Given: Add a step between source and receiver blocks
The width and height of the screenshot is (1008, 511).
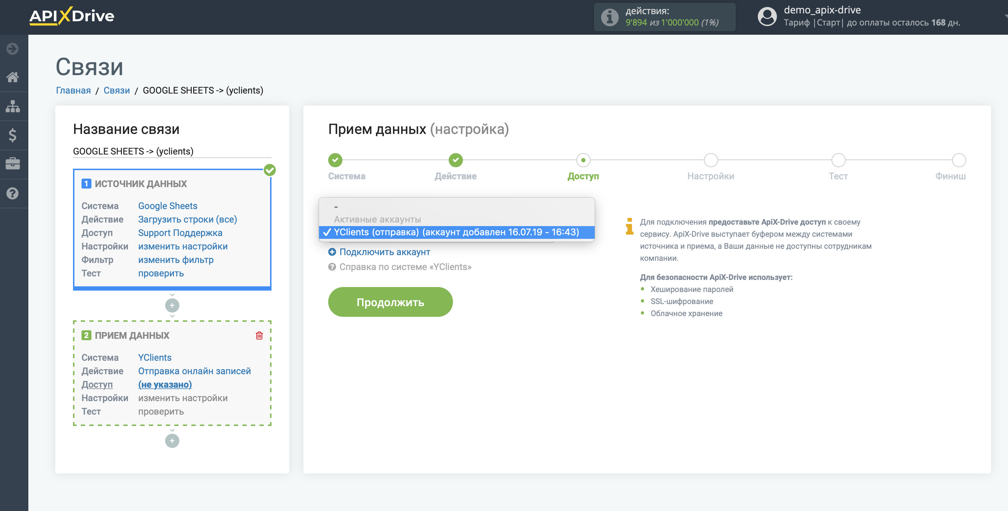Looking at the screenshot, I should pyautogui.click(x=172, y=305).
